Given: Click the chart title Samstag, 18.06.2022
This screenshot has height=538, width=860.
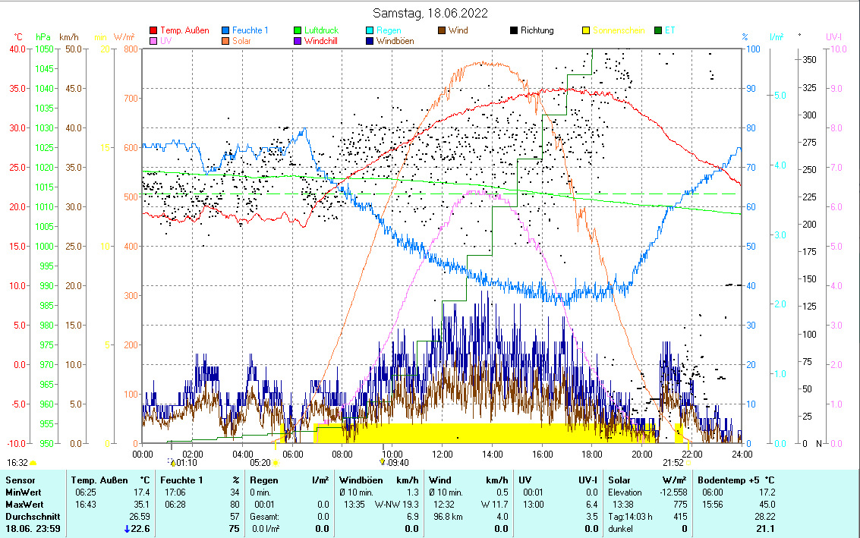Looking at the screenshot, I should [430, 13].
